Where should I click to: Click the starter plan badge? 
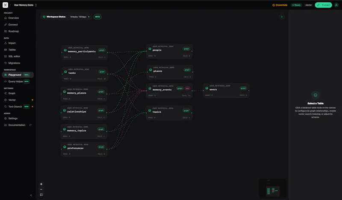[x=308, y=5]
